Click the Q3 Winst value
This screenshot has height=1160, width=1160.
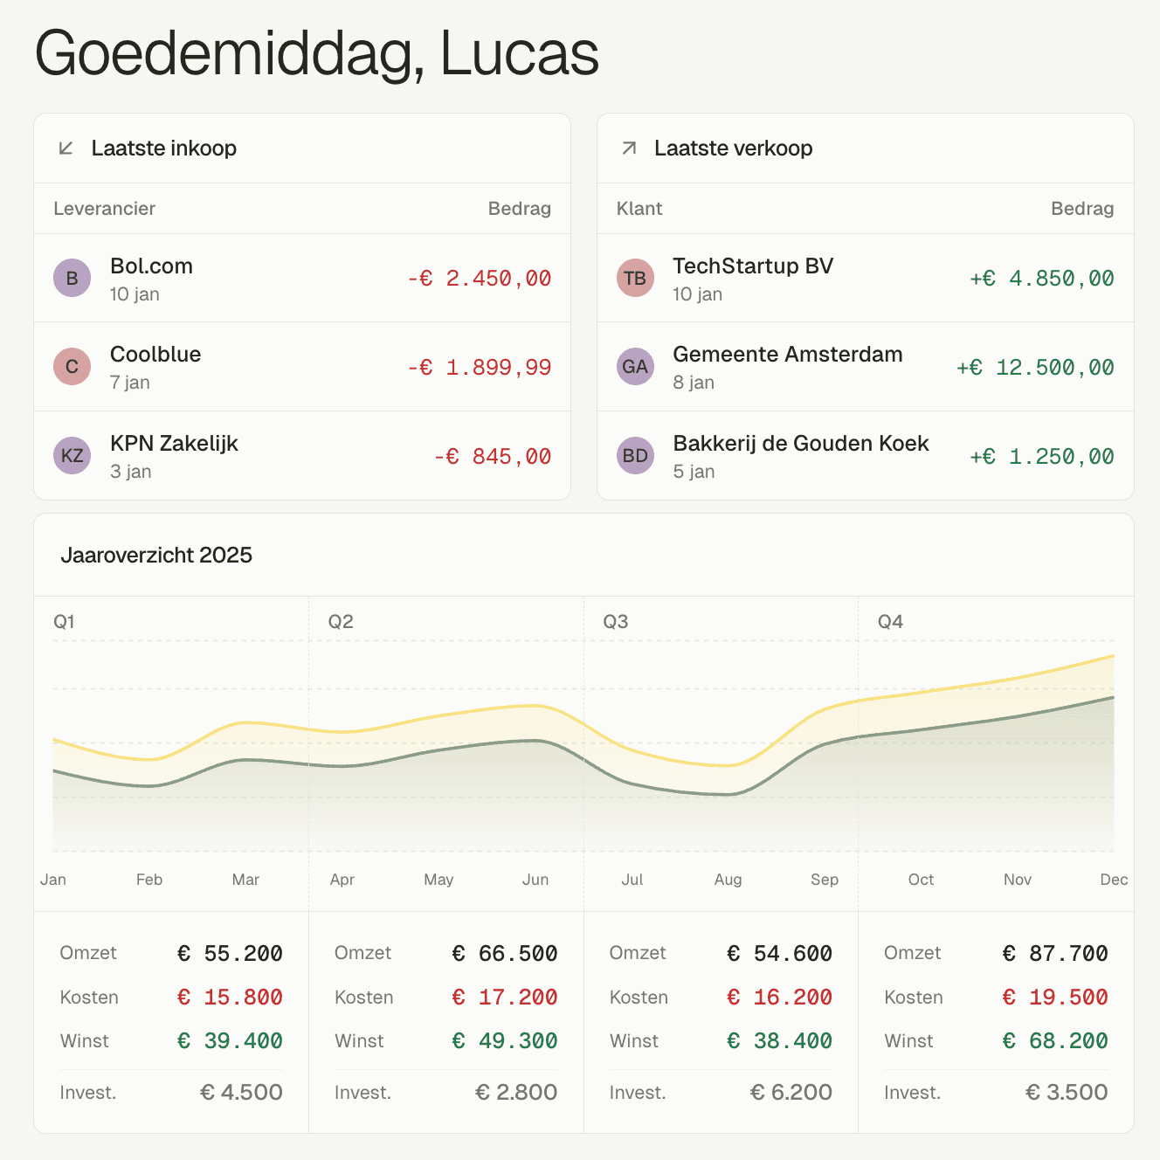tap(779, 1041)
